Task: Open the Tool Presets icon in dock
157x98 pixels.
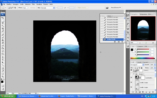Action: [x=128, y=24]
